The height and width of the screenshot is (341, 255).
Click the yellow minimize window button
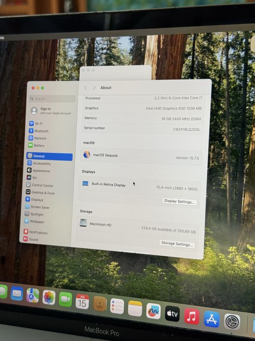38,88
